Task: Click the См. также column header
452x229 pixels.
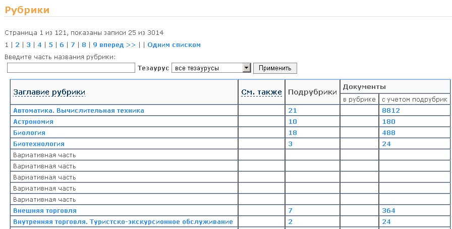Action: tap(261, 92)
